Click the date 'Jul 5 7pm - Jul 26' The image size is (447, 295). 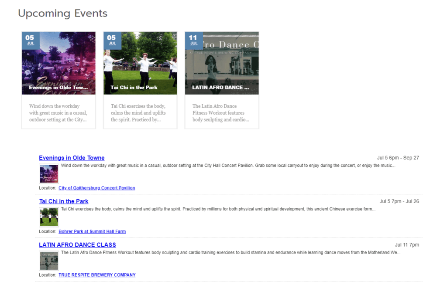(399, 201)
